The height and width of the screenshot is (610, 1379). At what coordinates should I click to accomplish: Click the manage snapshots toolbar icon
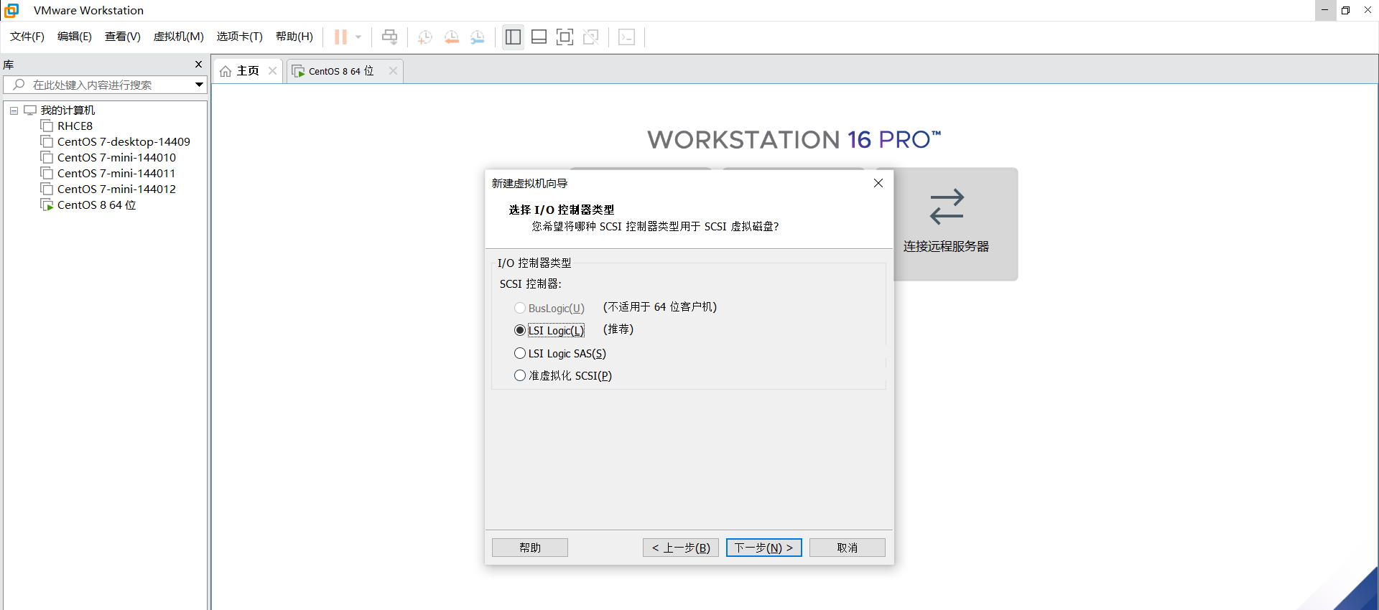click(x=478, y=37)
